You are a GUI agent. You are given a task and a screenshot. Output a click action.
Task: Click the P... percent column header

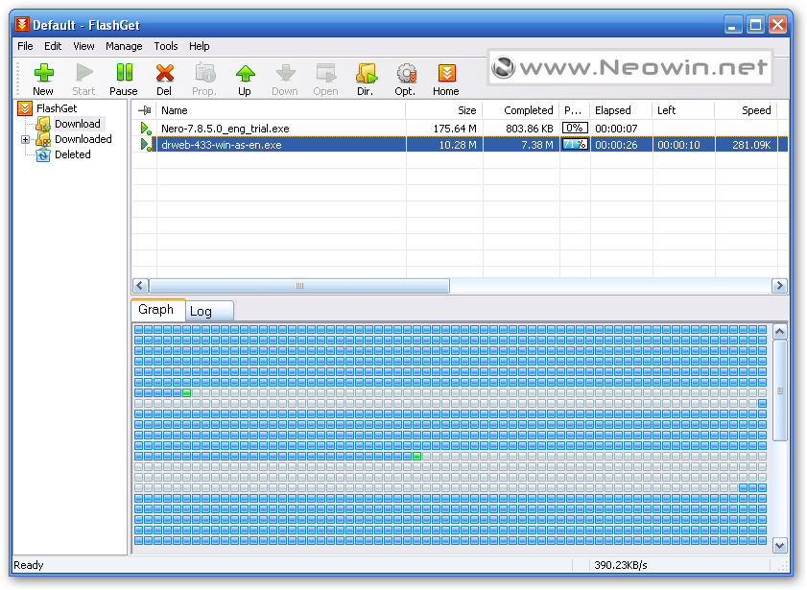click(575, 110)
